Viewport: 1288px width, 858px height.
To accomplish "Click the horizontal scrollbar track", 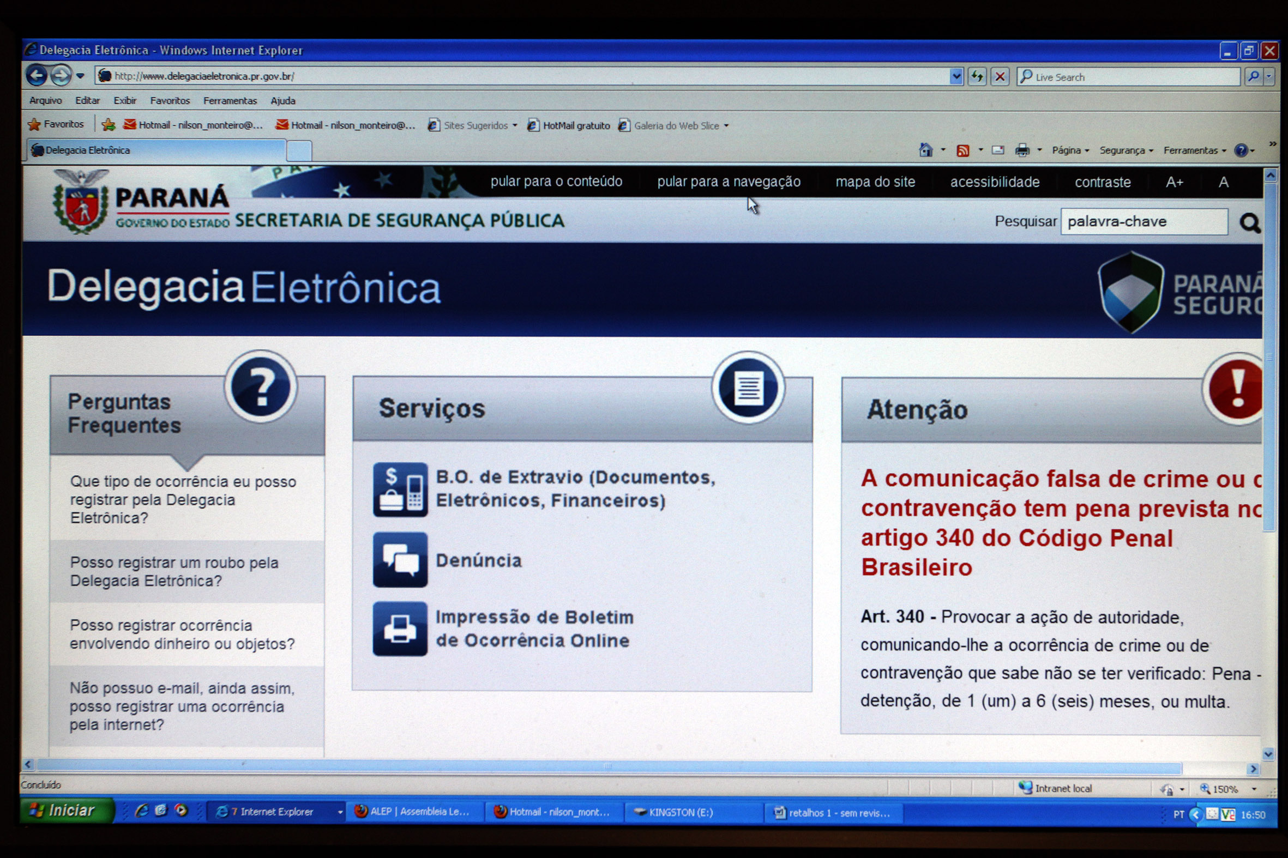I will coord(1215,769).
